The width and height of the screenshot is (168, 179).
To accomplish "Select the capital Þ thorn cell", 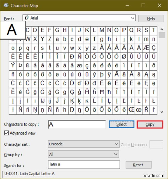I will 20,66.
